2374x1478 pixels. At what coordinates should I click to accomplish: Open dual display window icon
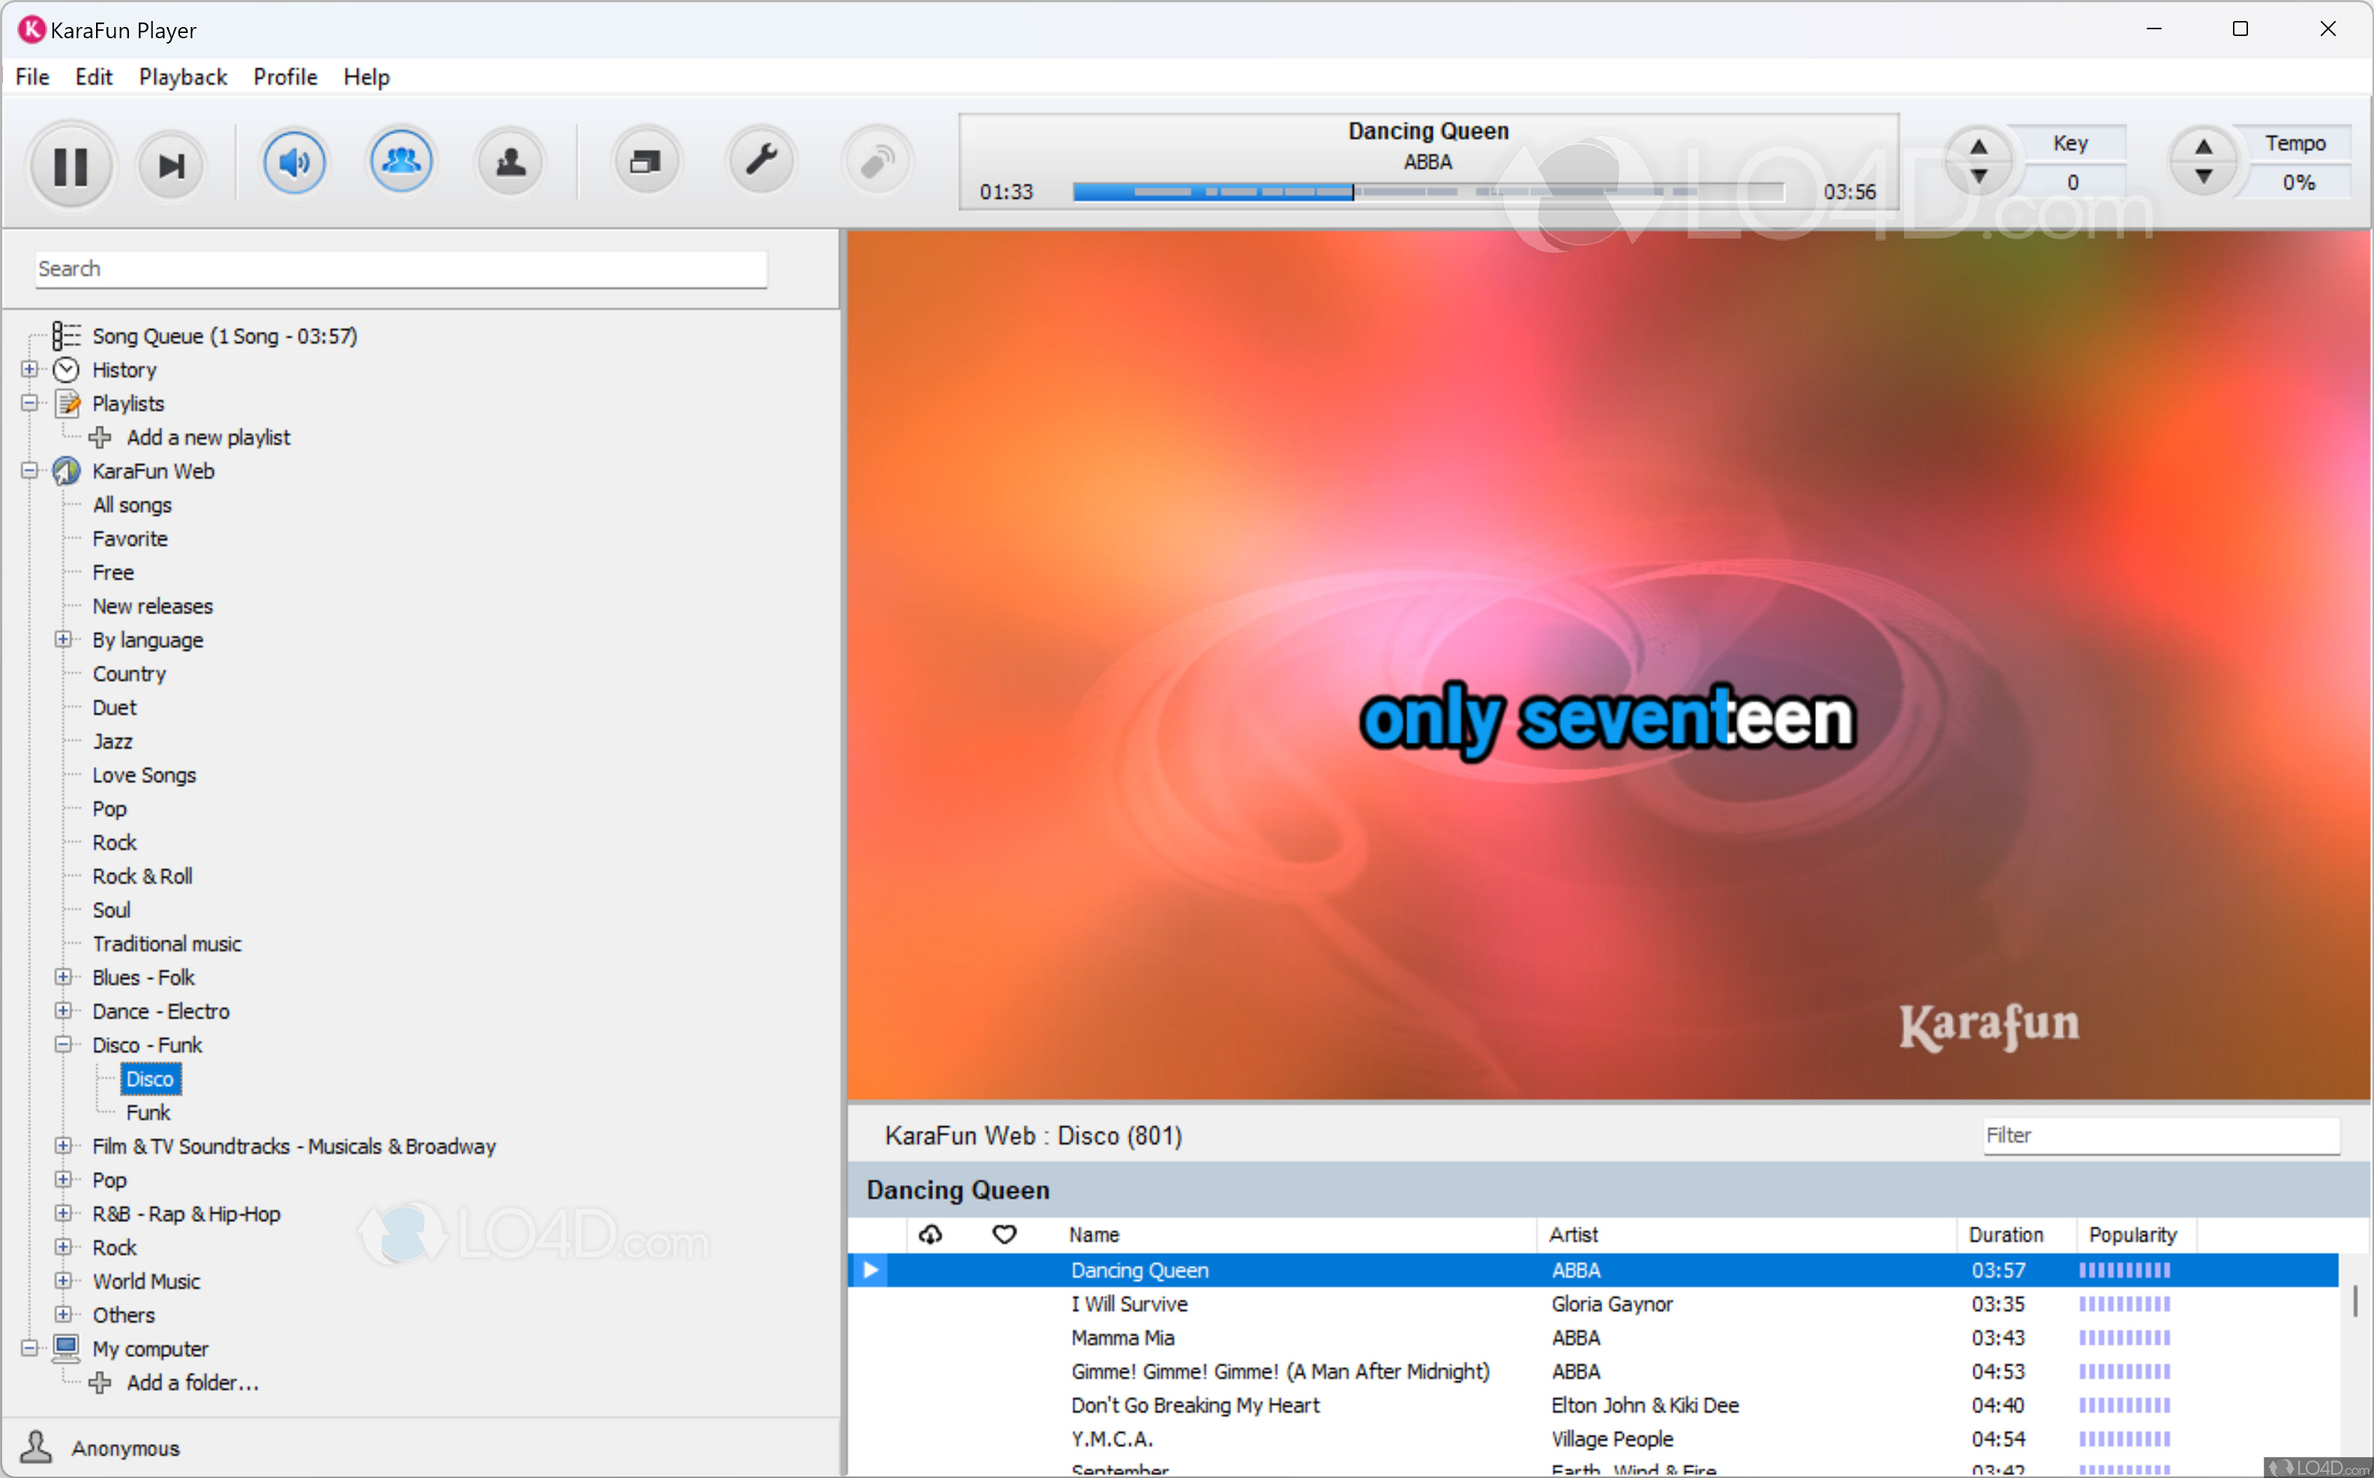645,161
